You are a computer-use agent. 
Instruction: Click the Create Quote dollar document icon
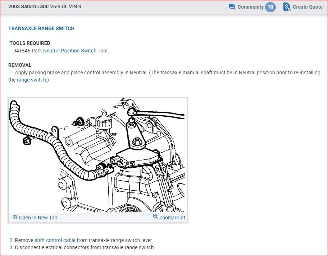287,7
